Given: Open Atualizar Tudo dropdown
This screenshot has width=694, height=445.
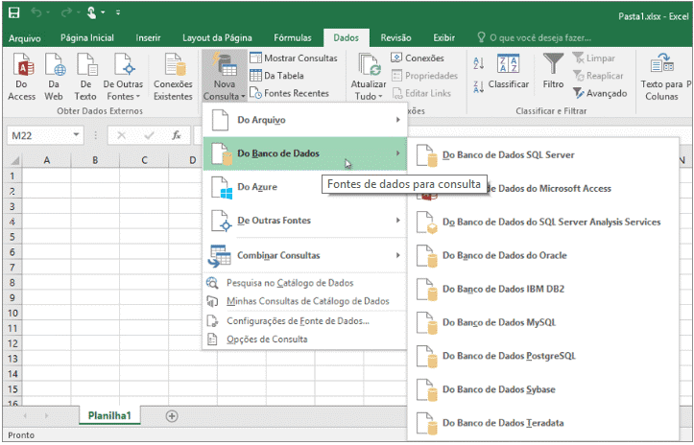Looking at the screenshot, I should point(369,77).
